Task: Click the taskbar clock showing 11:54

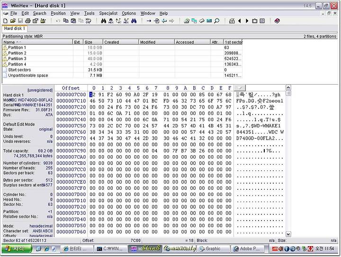Action: pos(325,248)
